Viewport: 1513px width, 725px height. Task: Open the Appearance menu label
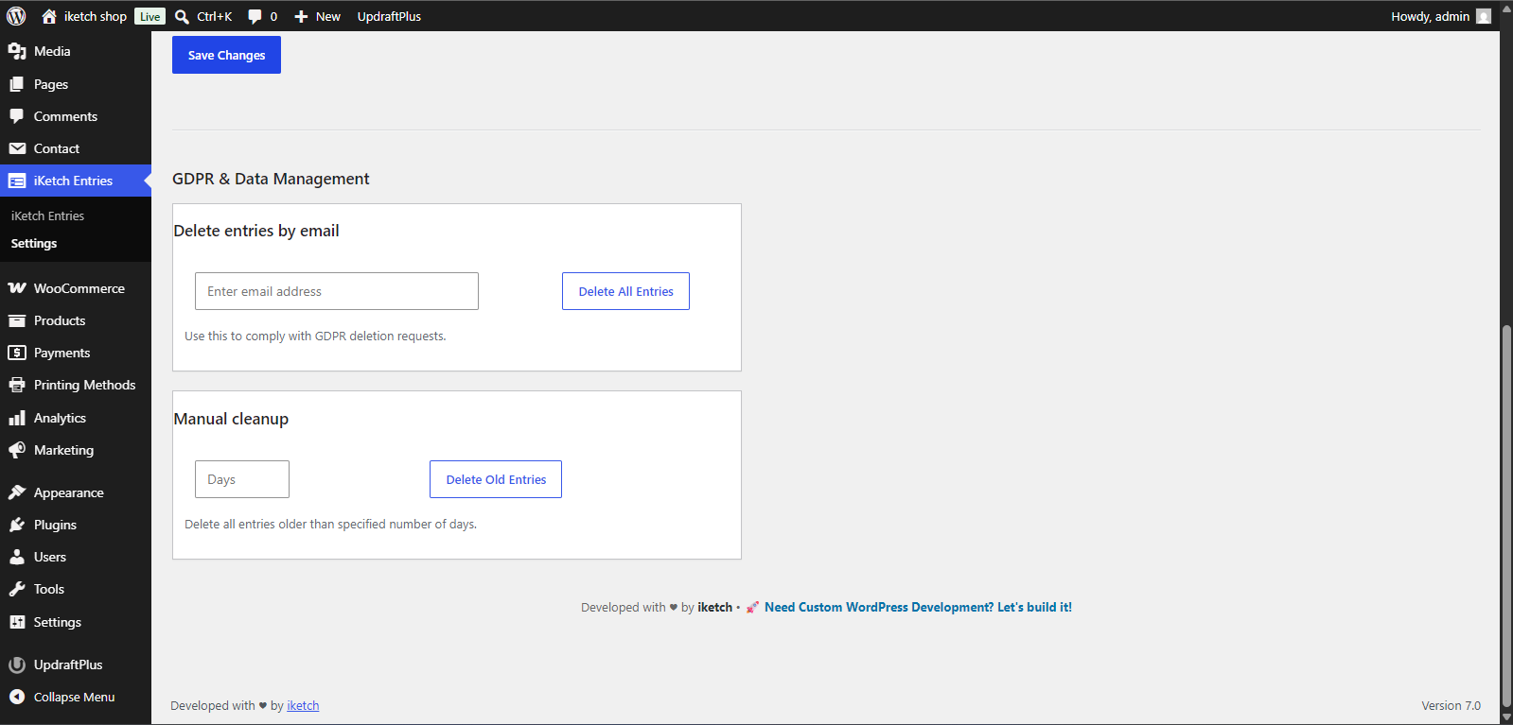[x=69, y=492]
